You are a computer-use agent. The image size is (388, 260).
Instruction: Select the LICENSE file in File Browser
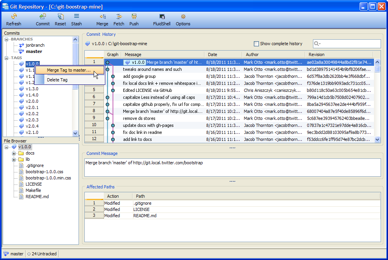click(34, 184)
